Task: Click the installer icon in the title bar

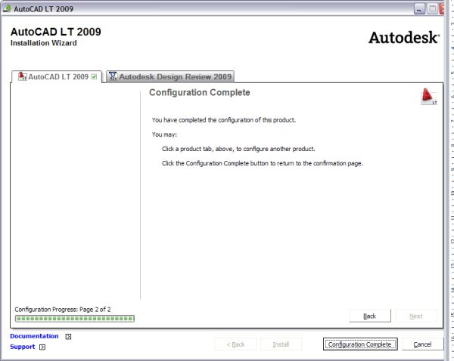Action: (x=7, y=8)
